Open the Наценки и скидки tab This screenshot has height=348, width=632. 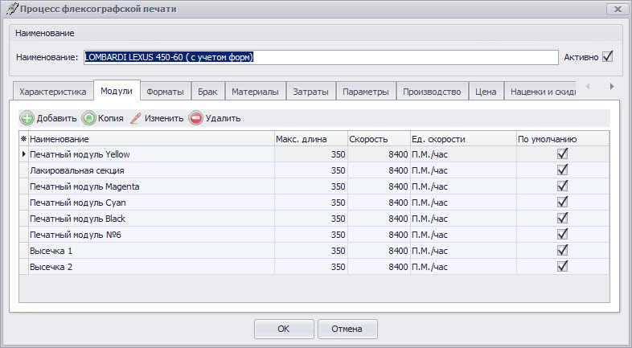point(540,92)
